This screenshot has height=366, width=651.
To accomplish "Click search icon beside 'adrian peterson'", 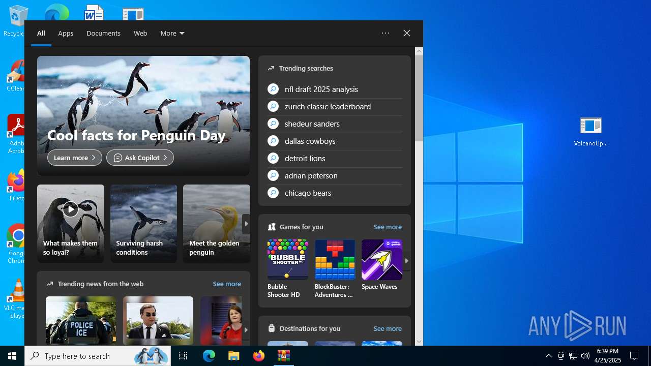I will (273, 175).
